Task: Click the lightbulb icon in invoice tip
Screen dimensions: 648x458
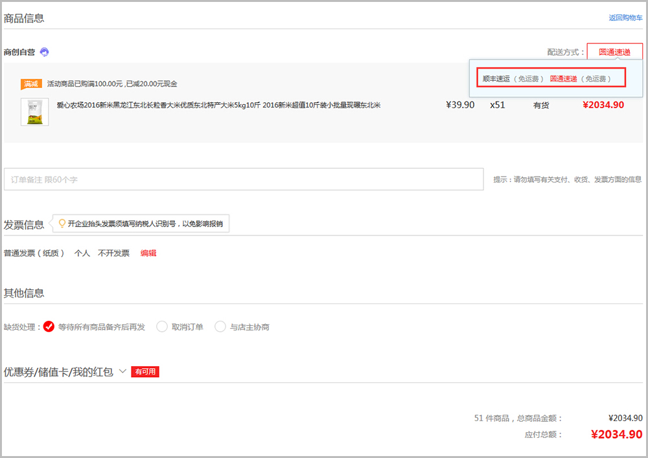Action: (x=62, y=223)
